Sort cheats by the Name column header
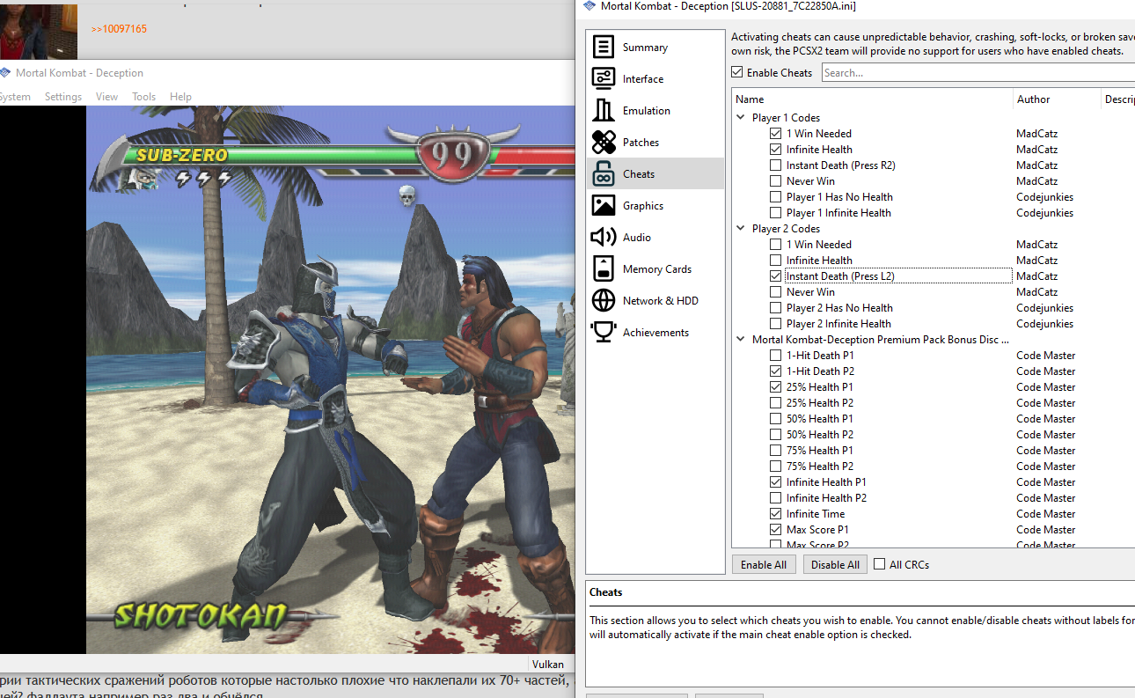The height and width of the screenshot is (698, 1135). pyautogui.click(x=872, y=99)
